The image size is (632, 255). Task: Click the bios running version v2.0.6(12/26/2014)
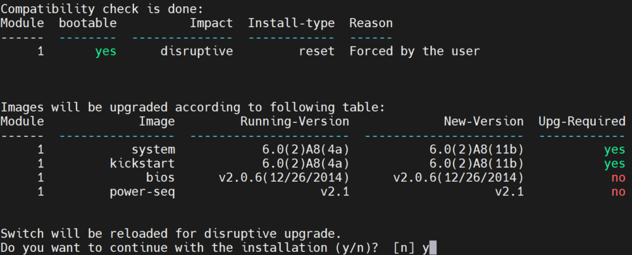284,178
